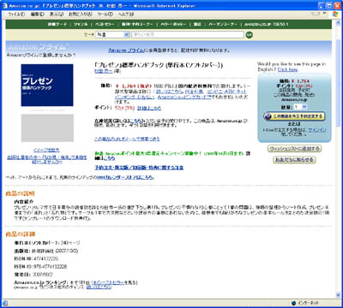Open the image link below the thumbnails

[x=46, y=150]
